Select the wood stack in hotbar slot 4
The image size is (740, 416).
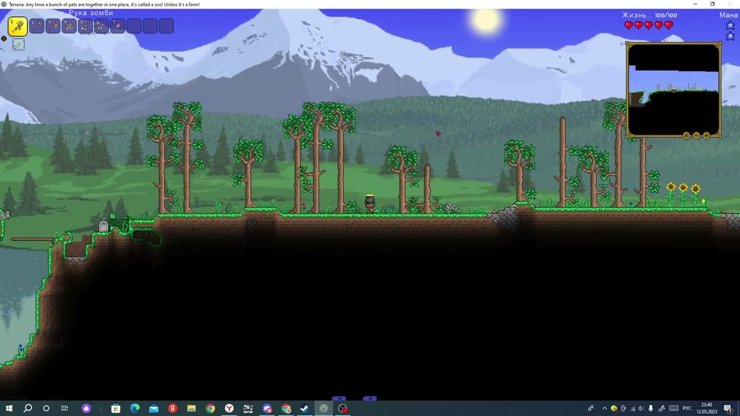69,26
